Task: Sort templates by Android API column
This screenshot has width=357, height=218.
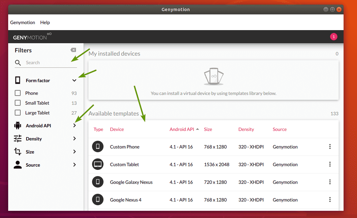Action: 182,129
